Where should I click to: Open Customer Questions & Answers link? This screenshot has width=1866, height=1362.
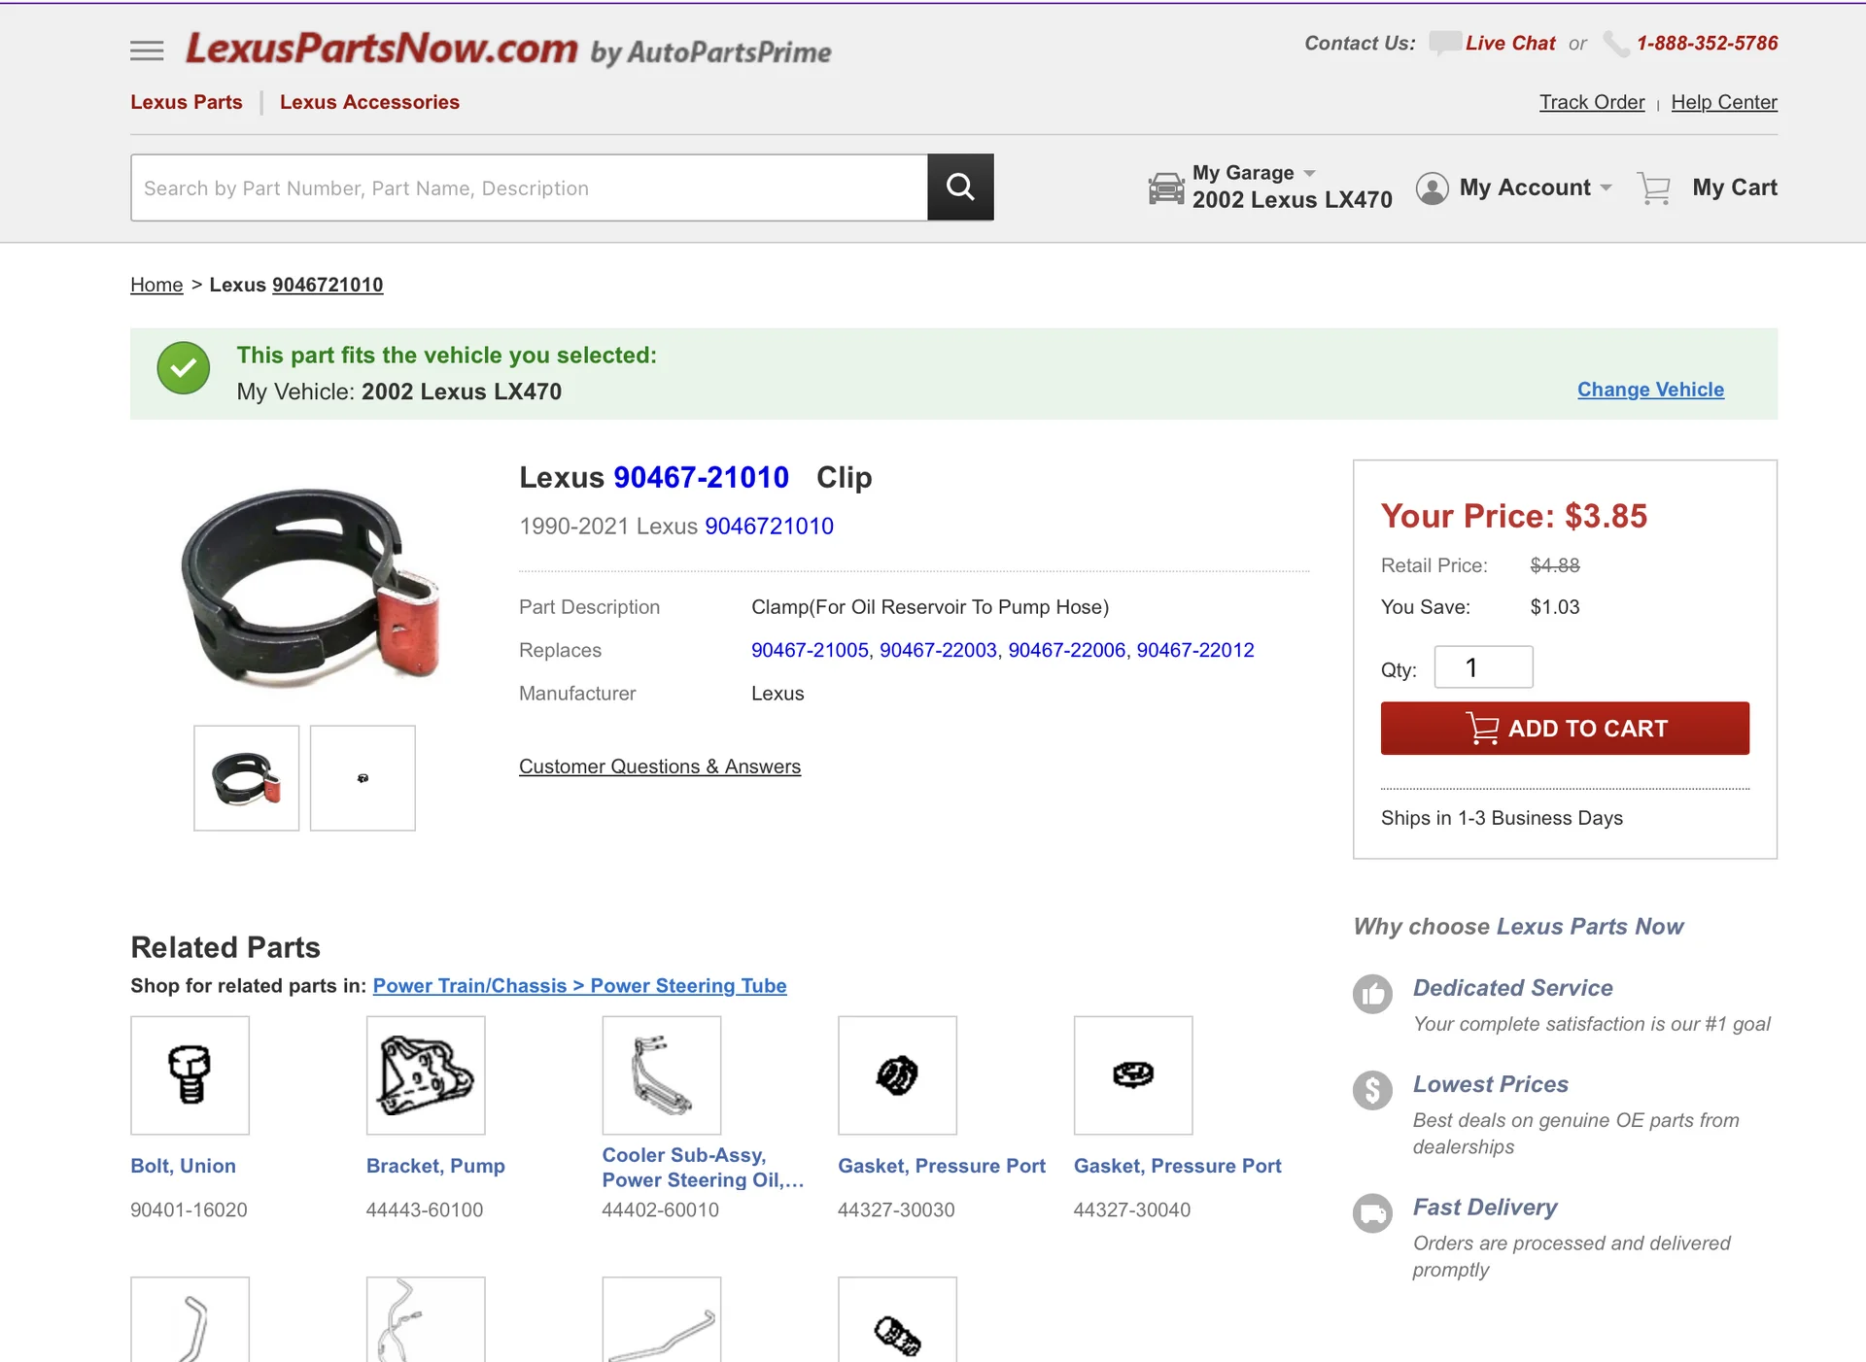point(660,766)
